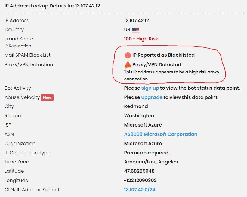
Task: Click the red blacklisted alert icon
Action: pyautogui.click(x=128, y=55)
